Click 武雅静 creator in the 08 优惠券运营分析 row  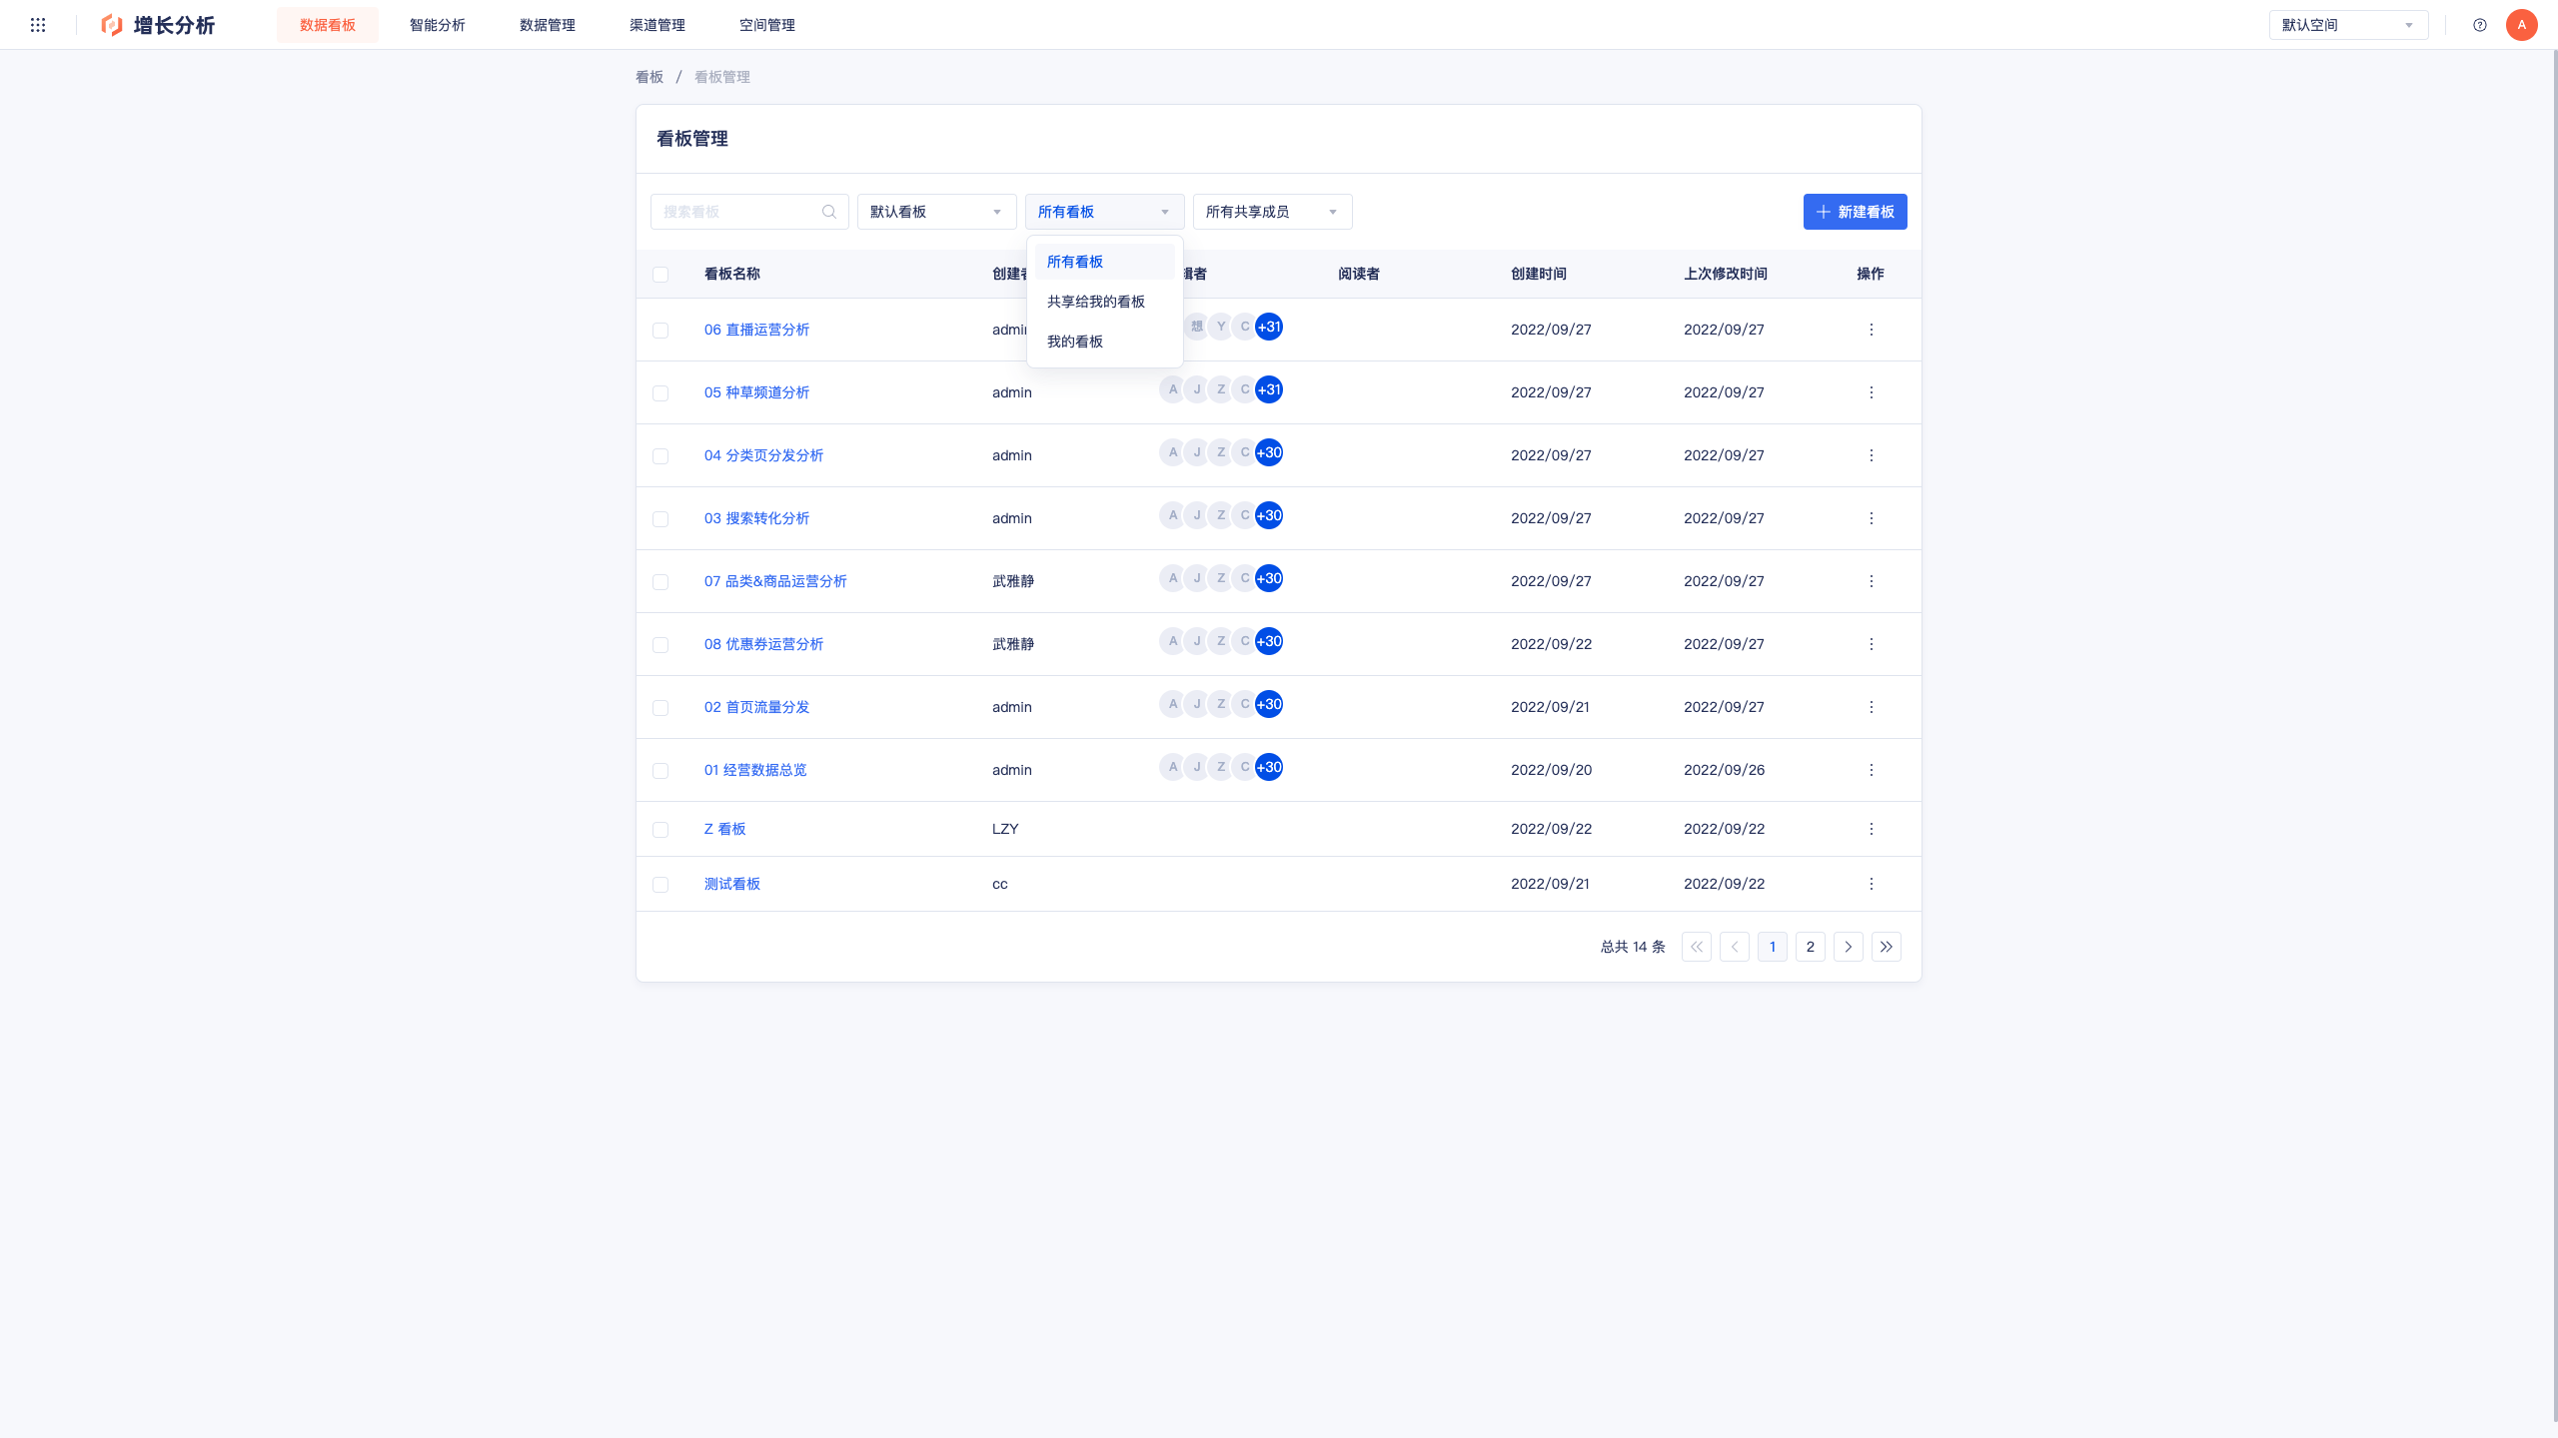(1013, 644)
